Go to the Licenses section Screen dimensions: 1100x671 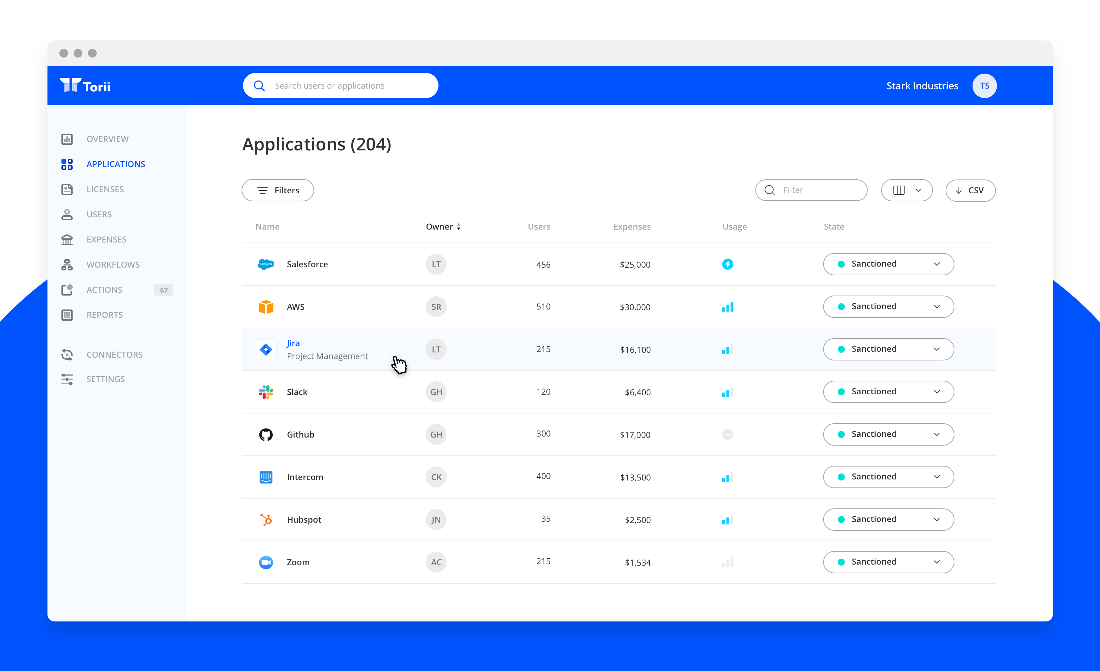tap(105, 189)
